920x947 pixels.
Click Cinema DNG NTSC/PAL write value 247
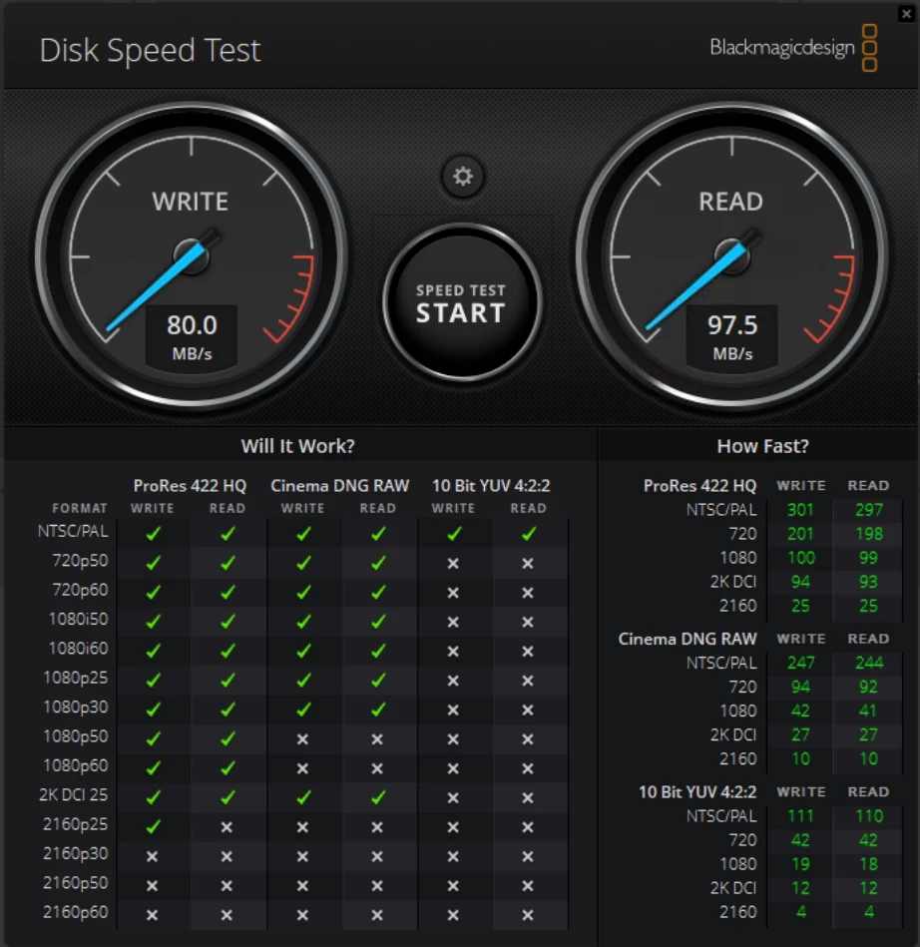click(801, 663)
